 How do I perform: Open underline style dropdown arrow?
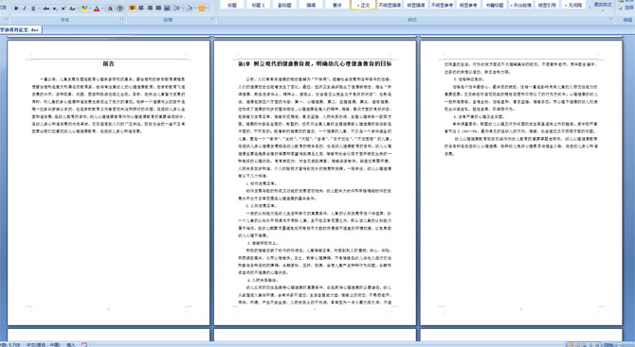tap(39, 9)
